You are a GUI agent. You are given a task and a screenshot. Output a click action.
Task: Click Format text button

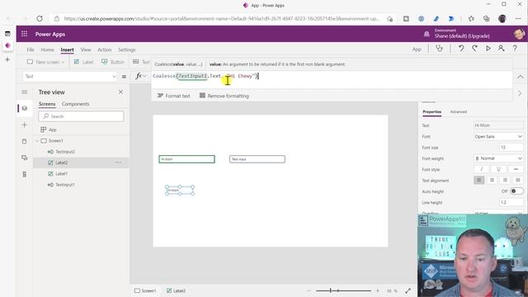tap(174, 96)
